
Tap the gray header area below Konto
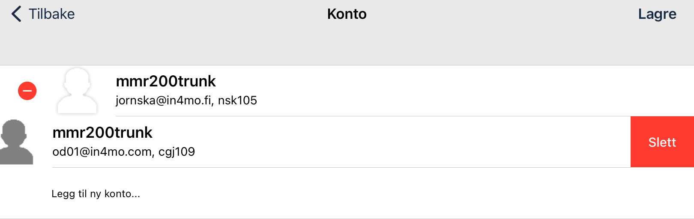click(x=347, y=47)
